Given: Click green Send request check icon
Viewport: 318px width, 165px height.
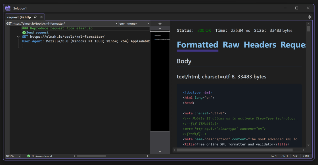Looking at the screenshot, I should [24, 33].
